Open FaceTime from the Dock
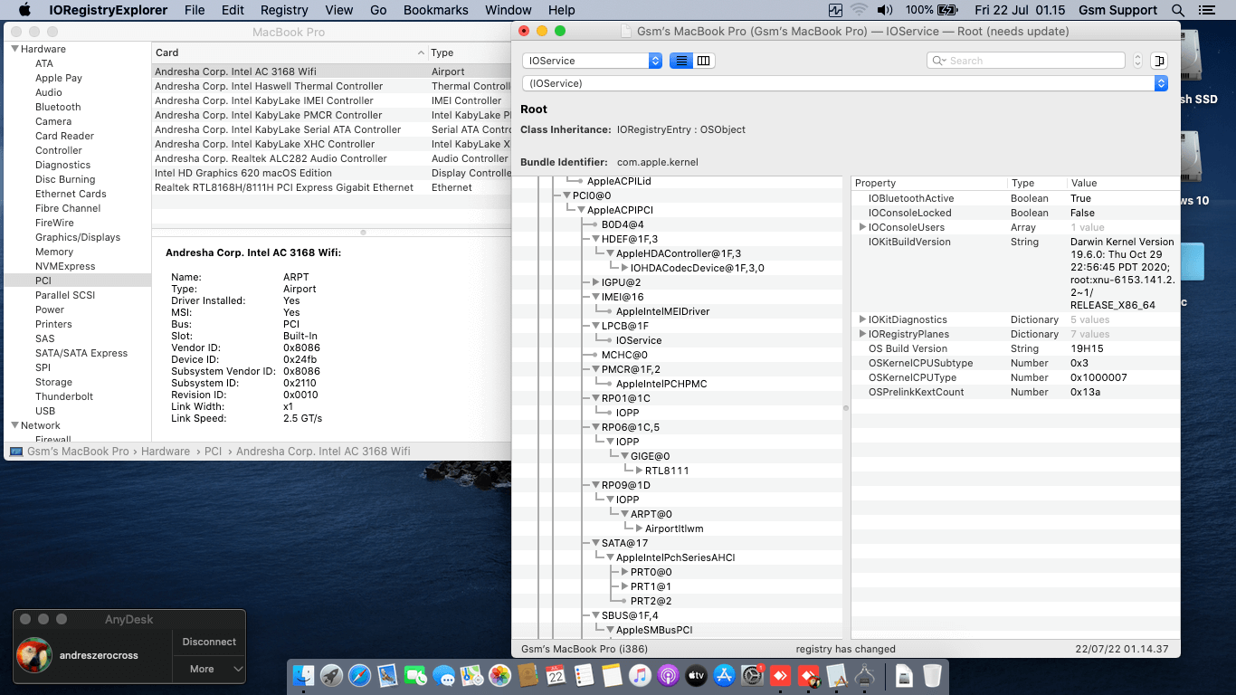This screenshot has height=695, width=1236. click(x=416, y=675)
